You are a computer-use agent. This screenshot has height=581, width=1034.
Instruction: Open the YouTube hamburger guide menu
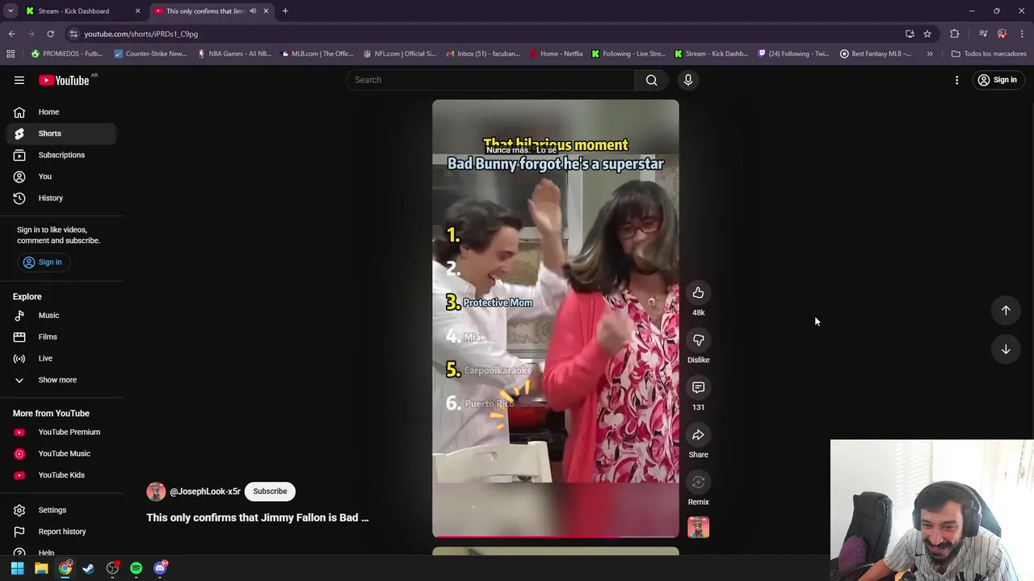(19, 80)
